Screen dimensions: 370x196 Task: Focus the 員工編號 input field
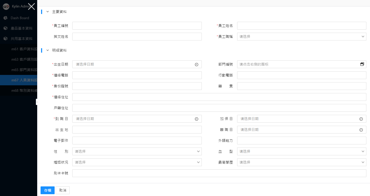tap(137, 26)
